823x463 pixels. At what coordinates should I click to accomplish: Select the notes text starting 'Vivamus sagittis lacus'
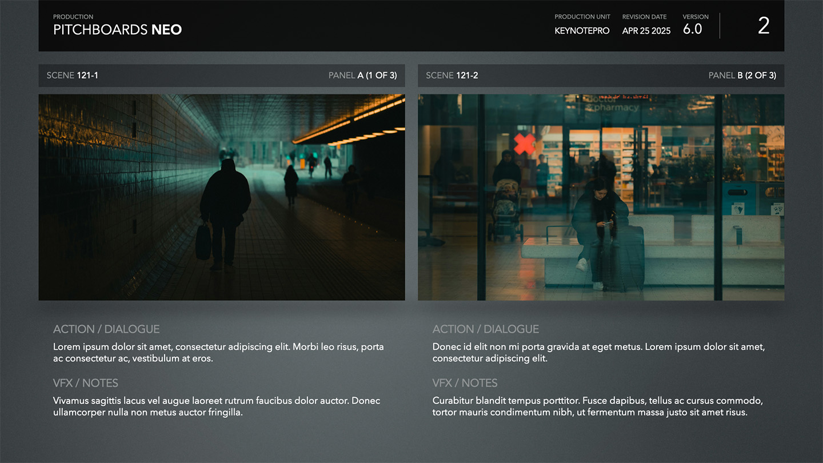coord(217,406)
